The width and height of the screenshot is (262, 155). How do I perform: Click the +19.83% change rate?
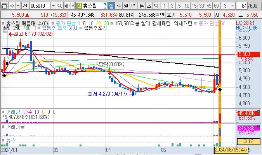tap(59, 15)
